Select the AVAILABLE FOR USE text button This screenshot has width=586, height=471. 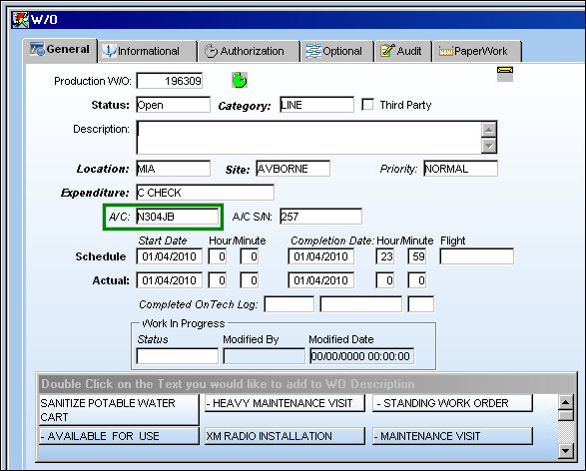click(x=119, y=436)
